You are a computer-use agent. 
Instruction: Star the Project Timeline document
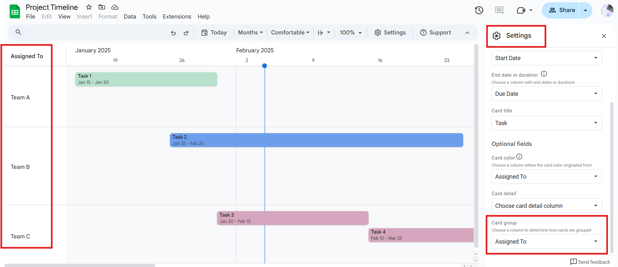click(x=89, y=7)
